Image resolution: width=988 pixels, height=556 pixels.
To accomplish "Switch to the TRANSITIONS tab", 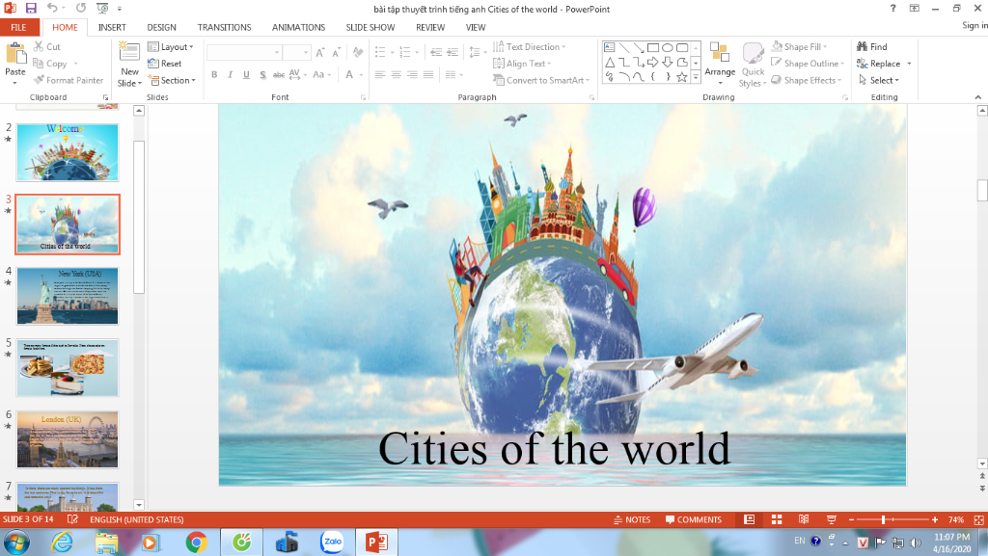I will click(224, 27).
